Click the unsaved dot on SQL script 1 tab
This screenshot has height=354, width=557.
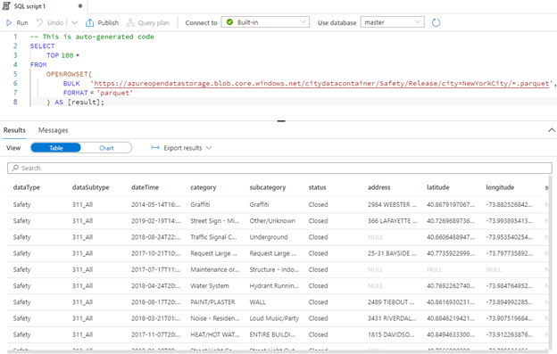point(80,6)
